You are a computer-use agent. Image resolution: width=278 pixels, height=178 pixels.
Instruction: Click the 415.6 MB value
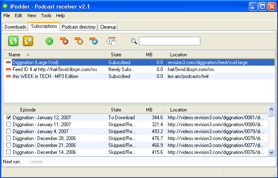coord(157,152)
